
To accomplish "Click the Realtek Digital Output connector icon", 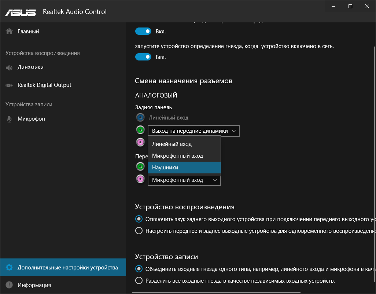I will click(10, 85).
